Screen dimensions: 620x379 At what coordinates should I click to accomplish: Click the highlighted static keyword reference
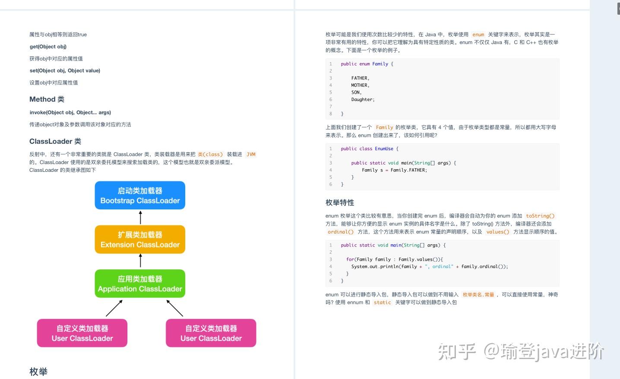[x=382, y=303]
